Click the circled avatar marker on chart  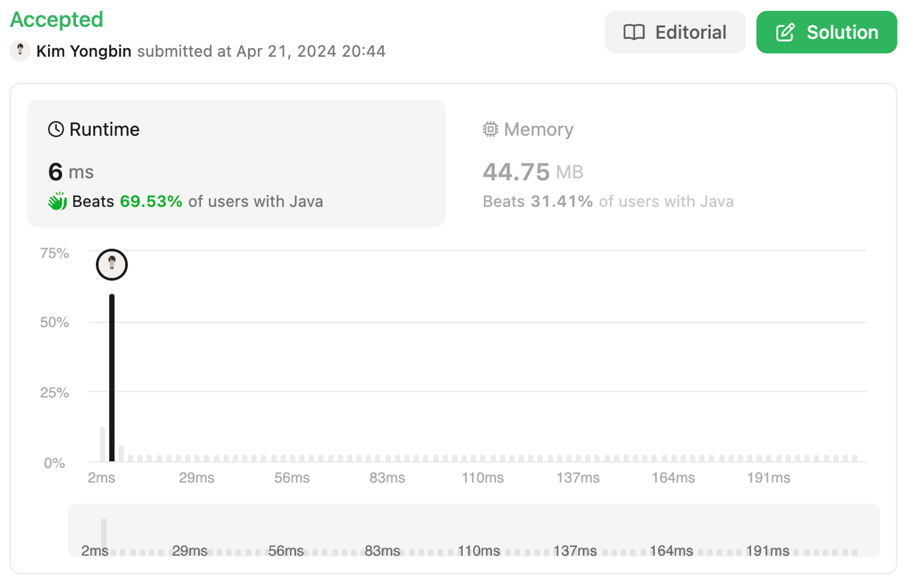(x=111, y=265)
